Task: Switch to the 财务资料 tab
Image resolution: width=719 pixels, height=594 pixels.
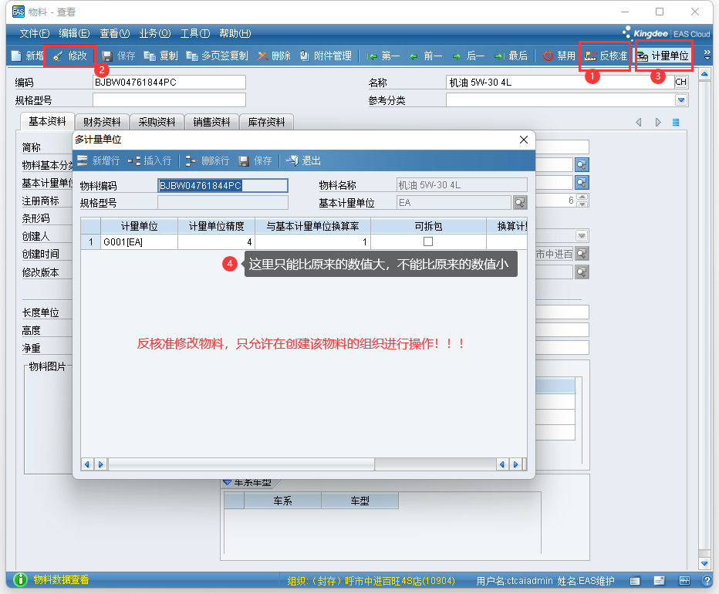Action: (x=102, y=122)
